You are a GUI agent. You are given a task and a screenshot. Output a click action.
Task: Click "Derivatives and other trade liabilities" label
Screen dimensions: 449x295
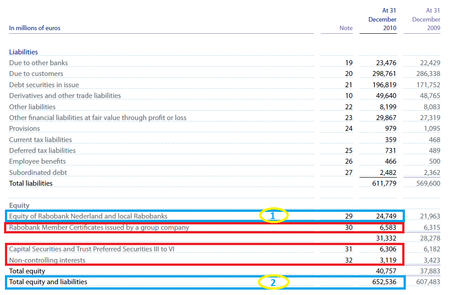click(65, 96)
